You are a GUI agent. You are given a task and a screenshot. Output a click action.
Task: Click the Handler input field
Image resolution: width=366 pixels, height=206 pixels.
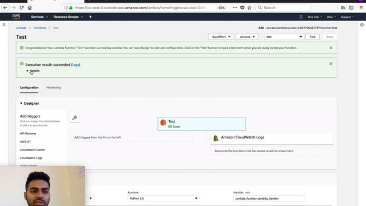click(269, 199)
